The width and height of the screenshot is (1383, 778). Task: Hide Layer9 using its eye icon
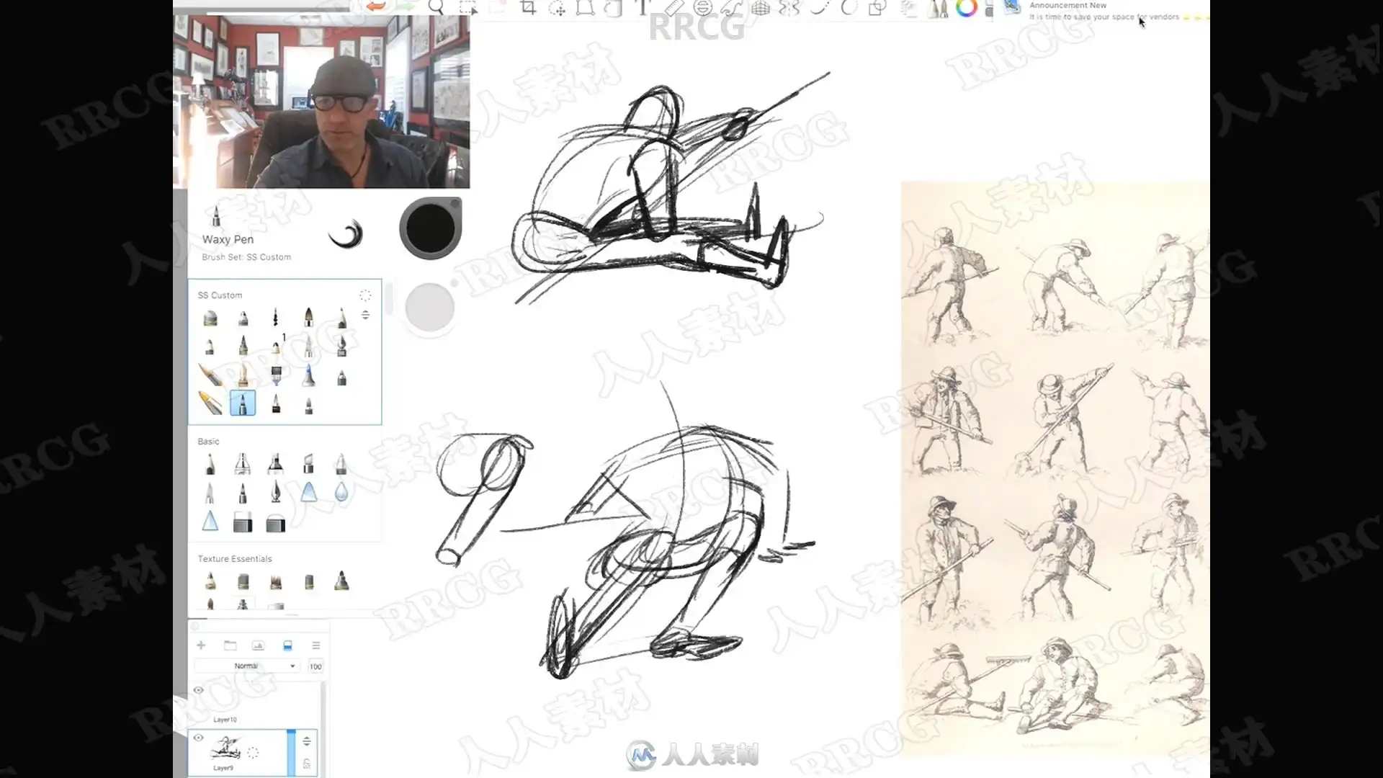(x=198, y=738)
